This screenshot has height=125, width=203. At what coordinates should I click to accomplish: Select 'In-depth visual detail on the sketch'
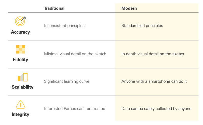[x=153, y=54]
